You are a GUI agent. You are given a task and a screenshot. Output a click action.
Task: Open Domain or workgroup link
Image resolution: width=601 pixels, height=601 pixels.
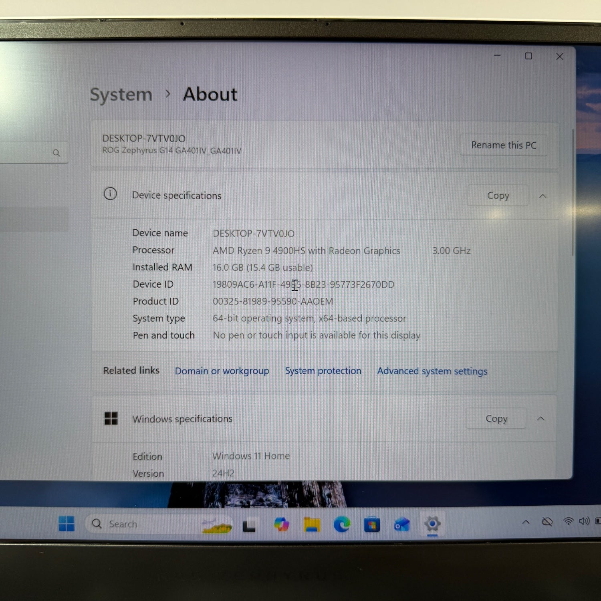click(222, 371)
